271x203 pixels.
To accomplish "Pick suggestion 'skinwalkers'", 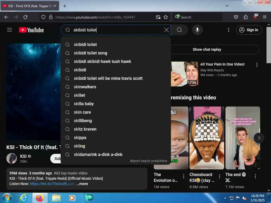I will coord(116,87).
